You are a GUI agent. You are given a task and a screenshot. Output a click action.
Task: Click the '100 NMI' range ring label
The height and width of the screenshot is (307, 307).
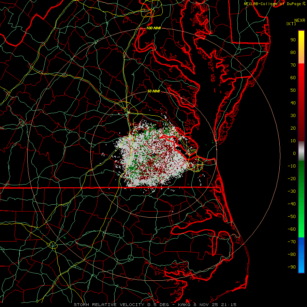point(153,28)
